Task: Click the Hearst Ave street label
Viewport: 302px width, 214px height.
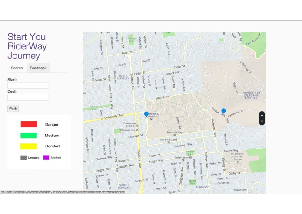Action: point(163,97)
